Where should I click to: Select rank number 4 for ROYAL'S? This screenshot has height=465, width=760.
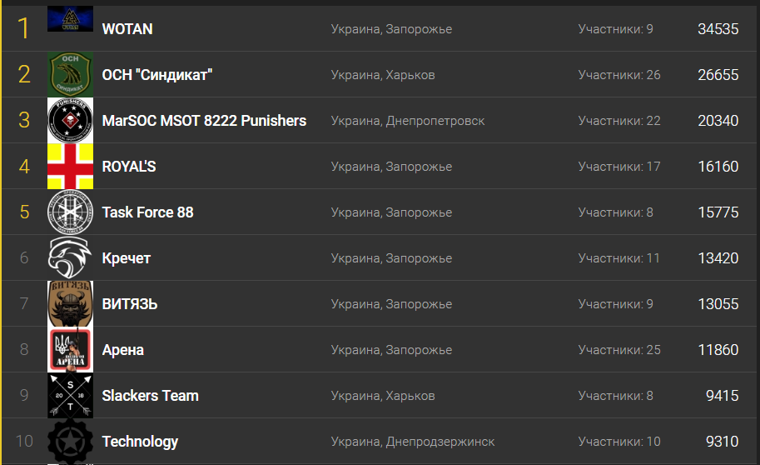point(24,167)
